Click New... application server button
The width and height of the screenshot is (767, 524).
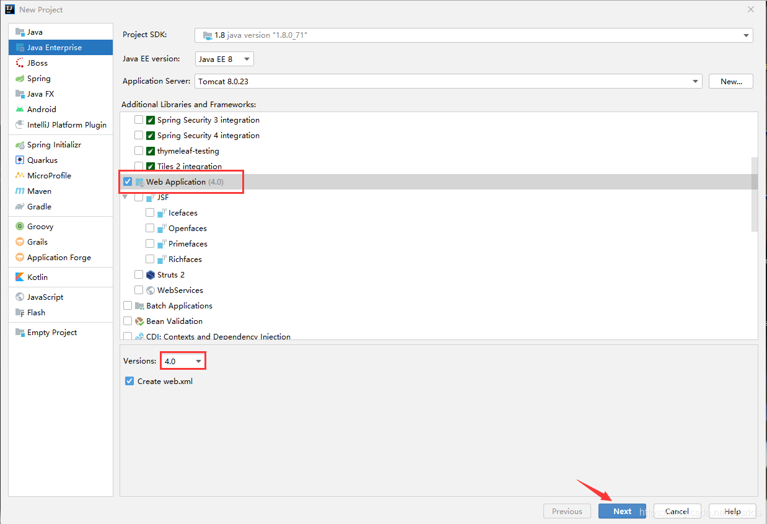(731, 81)
